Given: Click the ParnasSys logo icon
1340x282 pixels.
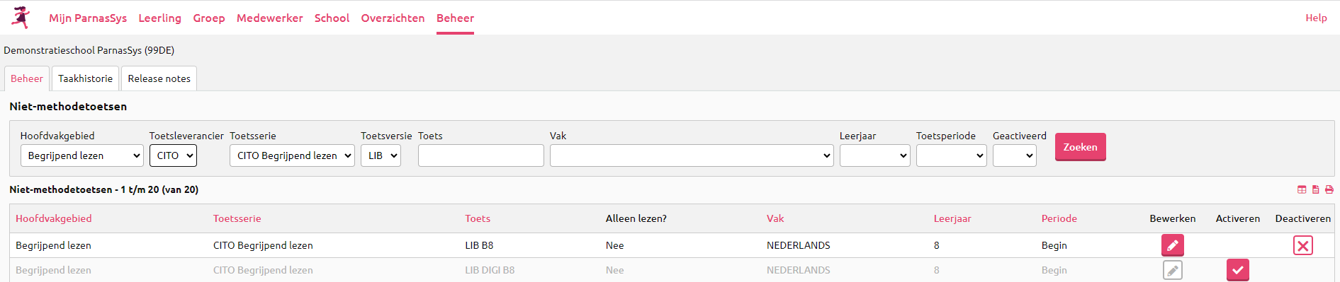Looking at the screenshot, I should [x=21, y=18].
